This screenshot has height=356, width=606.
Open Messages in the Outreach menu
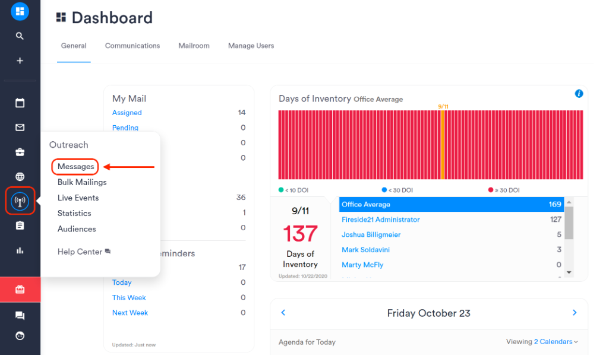click(x=75, y=167)
